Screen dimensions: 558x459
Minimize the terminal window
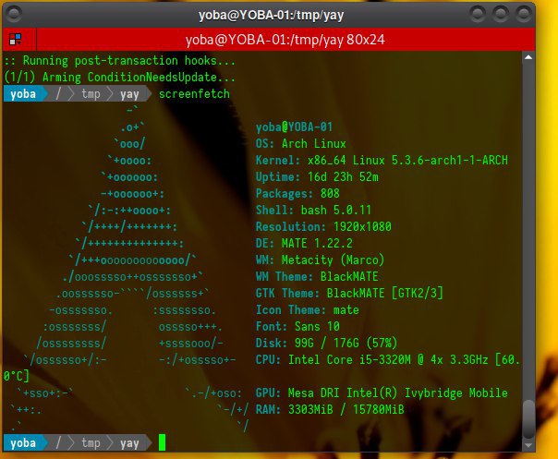[478, 14]
